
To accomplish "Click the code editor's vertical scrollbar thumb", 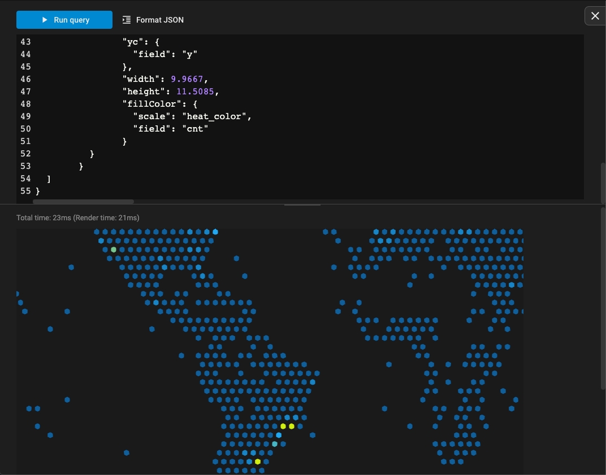I will [x=603, y=182].
